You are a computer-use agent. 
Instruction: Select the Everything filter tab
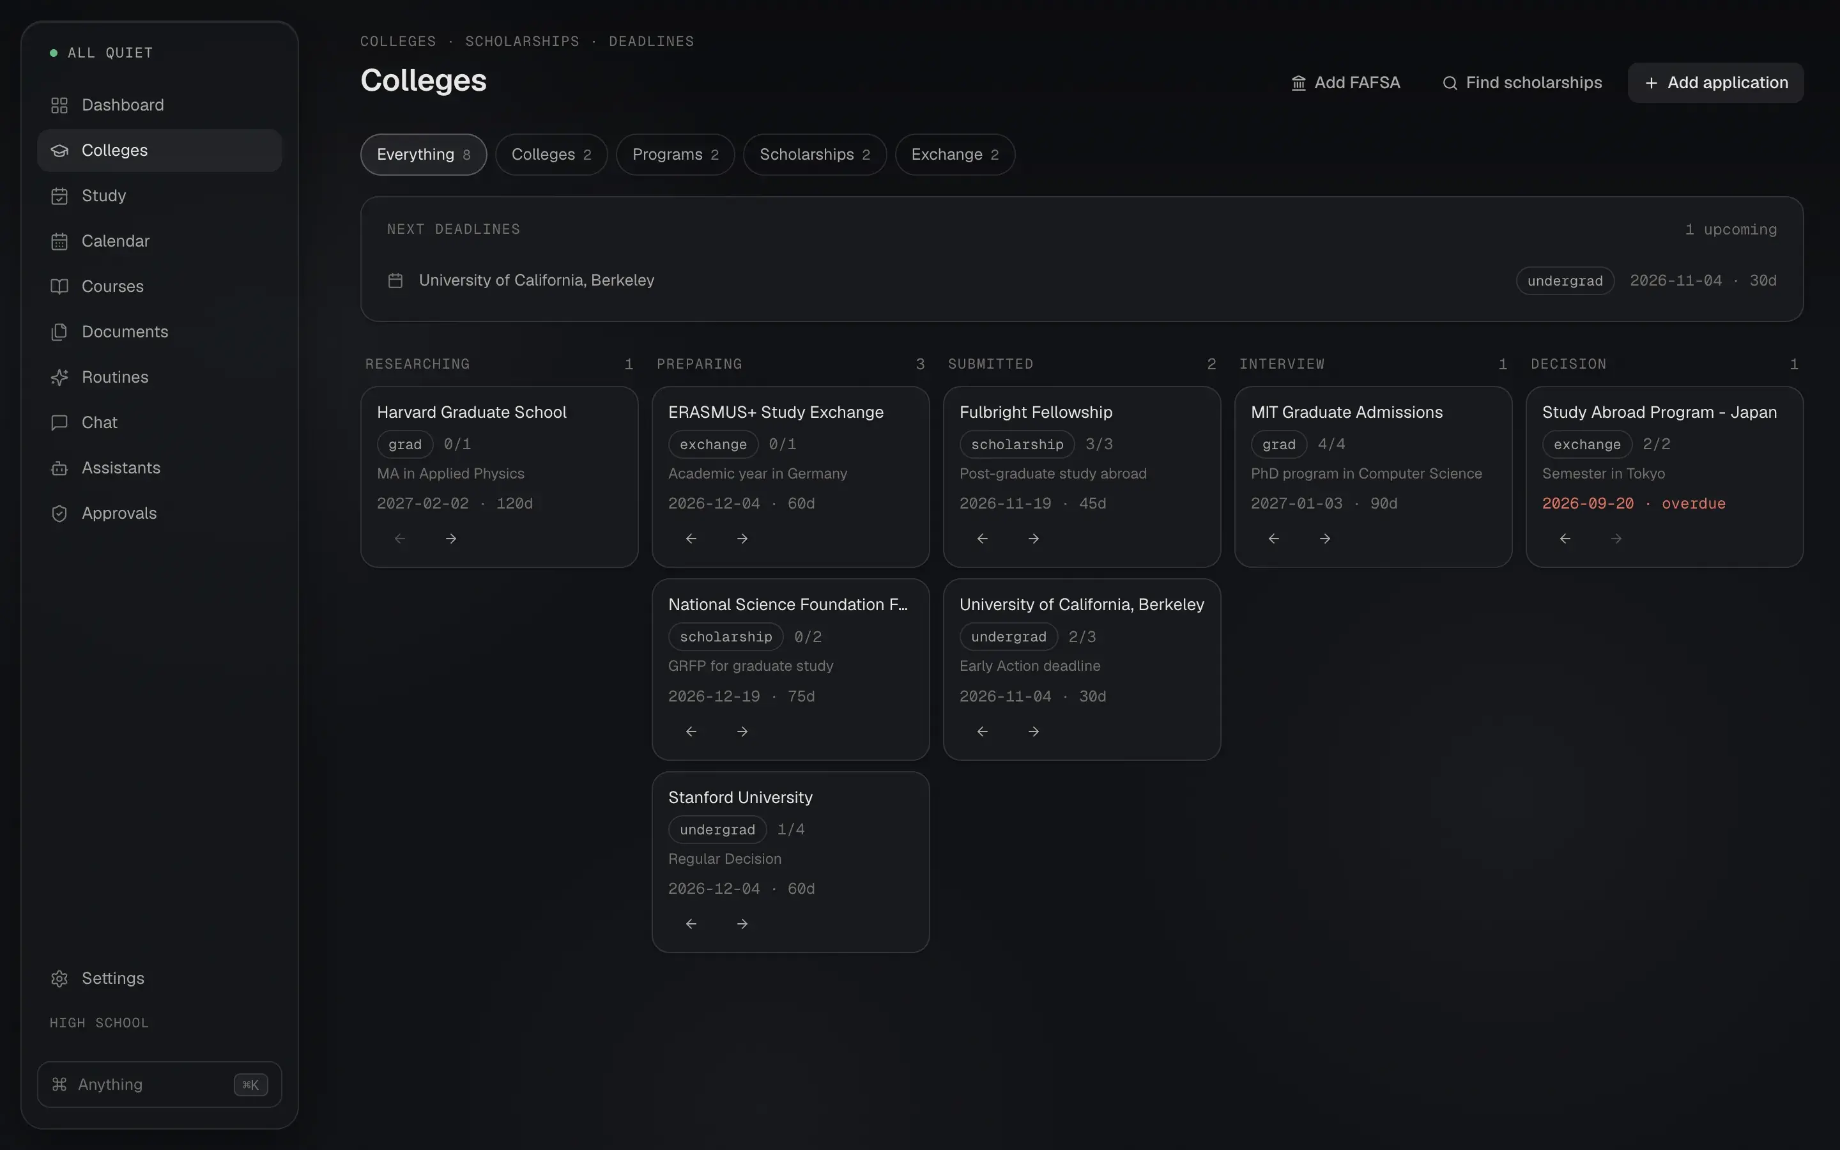pyautogui.click(x=424, y=155)
